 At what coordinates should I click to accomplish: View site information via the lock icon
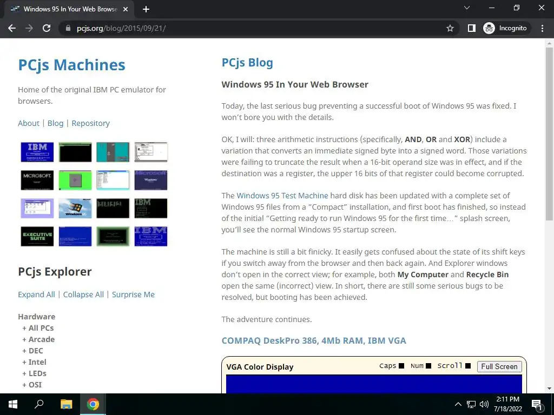[x=68, y=28]
